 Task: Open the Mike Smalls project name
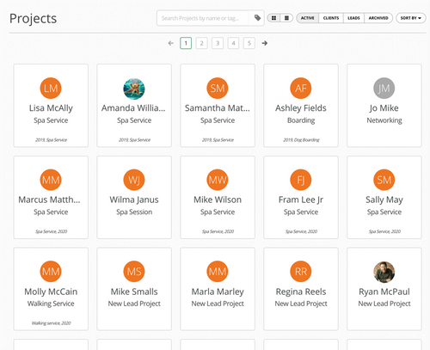134,292
